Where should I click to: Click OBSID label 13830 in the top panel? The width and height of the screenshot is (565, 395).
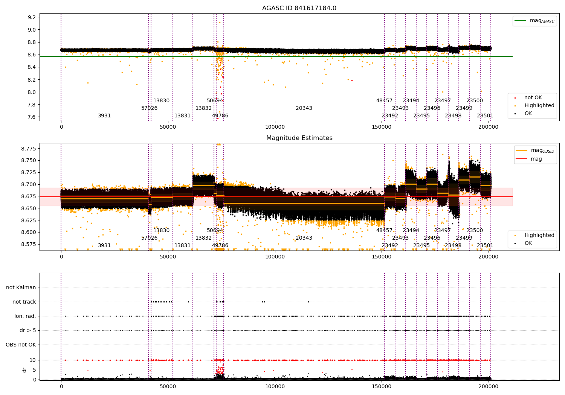point(162,101)
